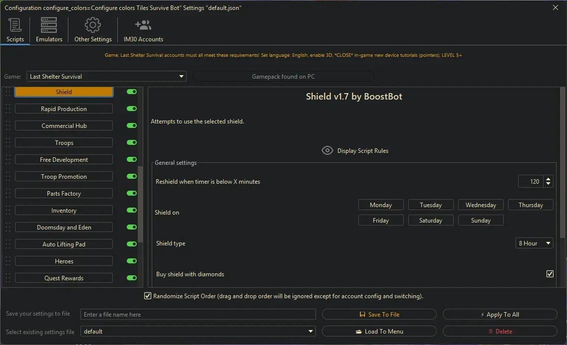
Task: Toggle the Quest Rewards switch
Action: 132,278
